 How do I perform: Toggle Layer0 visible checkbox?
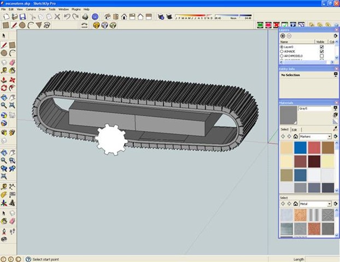322,47
